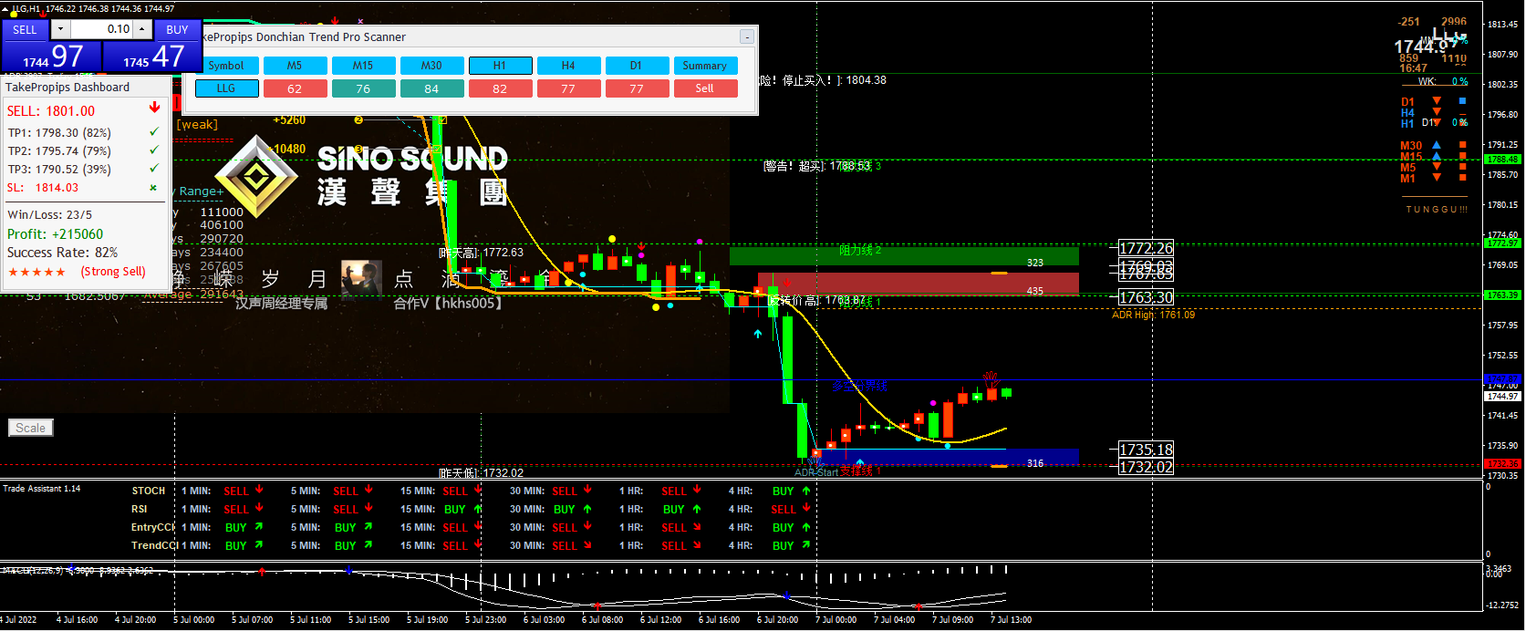Image resolution: width=1526 pixels, height=631 pixels.
Task: Click the 1772.26 price level label
Action: [x=1146, y=248]
